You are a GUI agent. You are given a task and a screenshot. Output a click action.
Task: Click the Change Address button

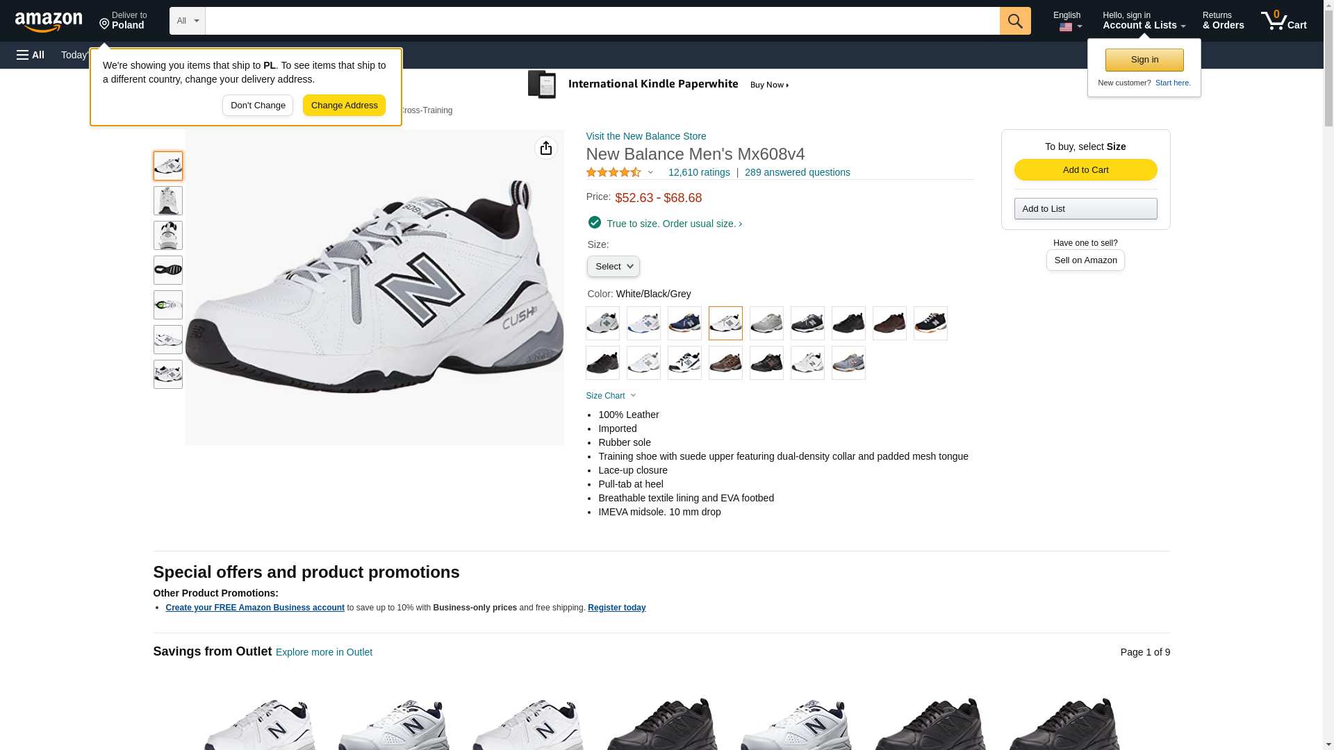click(344, 106)
